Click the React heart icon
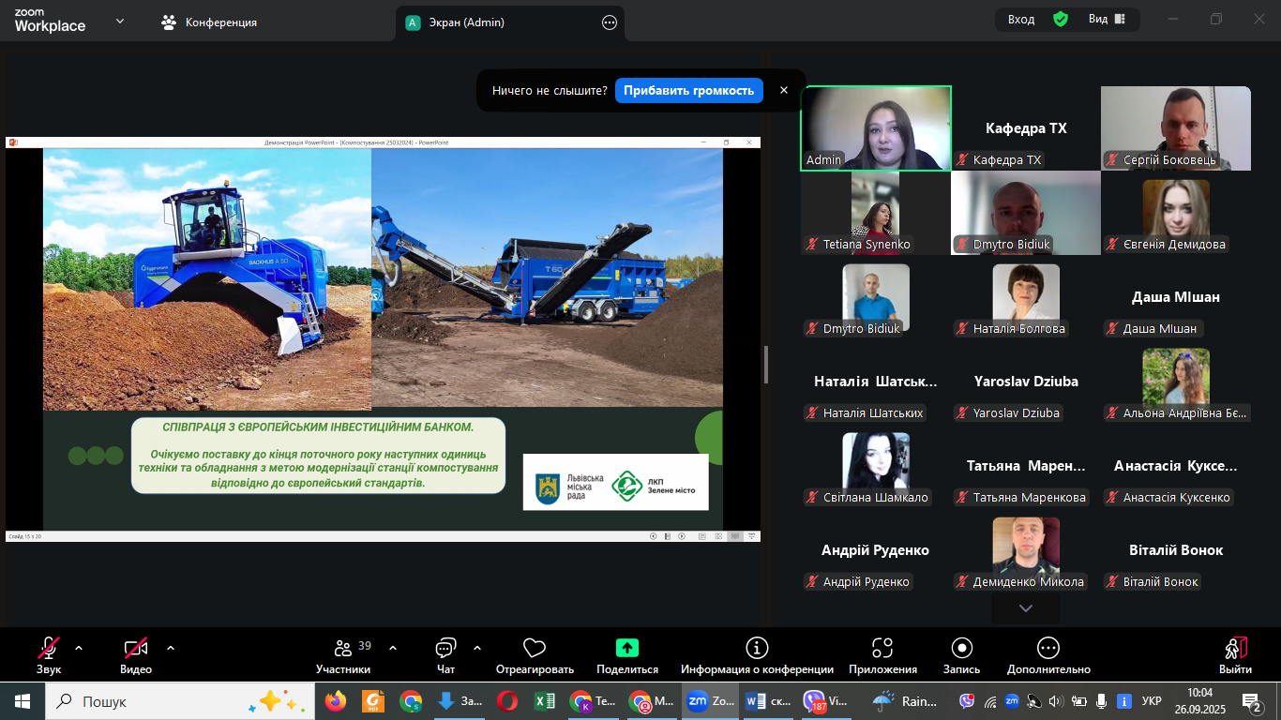1281x720 pixels. pos(535,649)
